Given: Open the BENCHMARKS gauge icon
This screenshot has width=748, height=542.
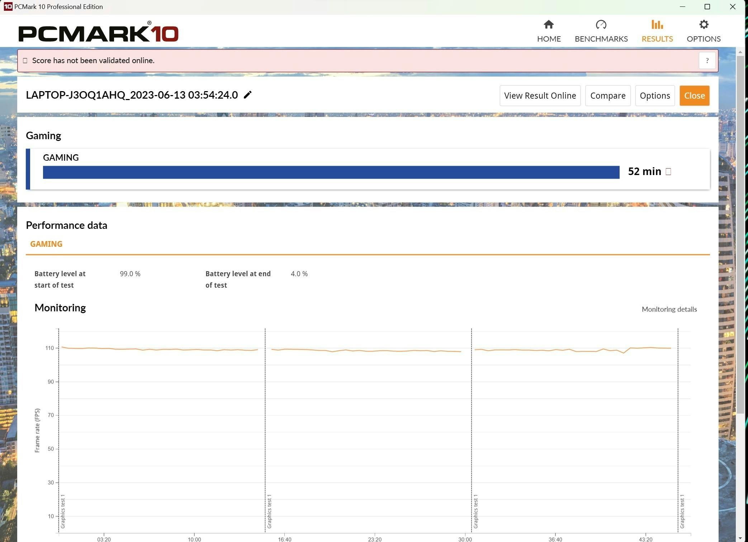Looking at the screenshot, I should click(601, 25).
